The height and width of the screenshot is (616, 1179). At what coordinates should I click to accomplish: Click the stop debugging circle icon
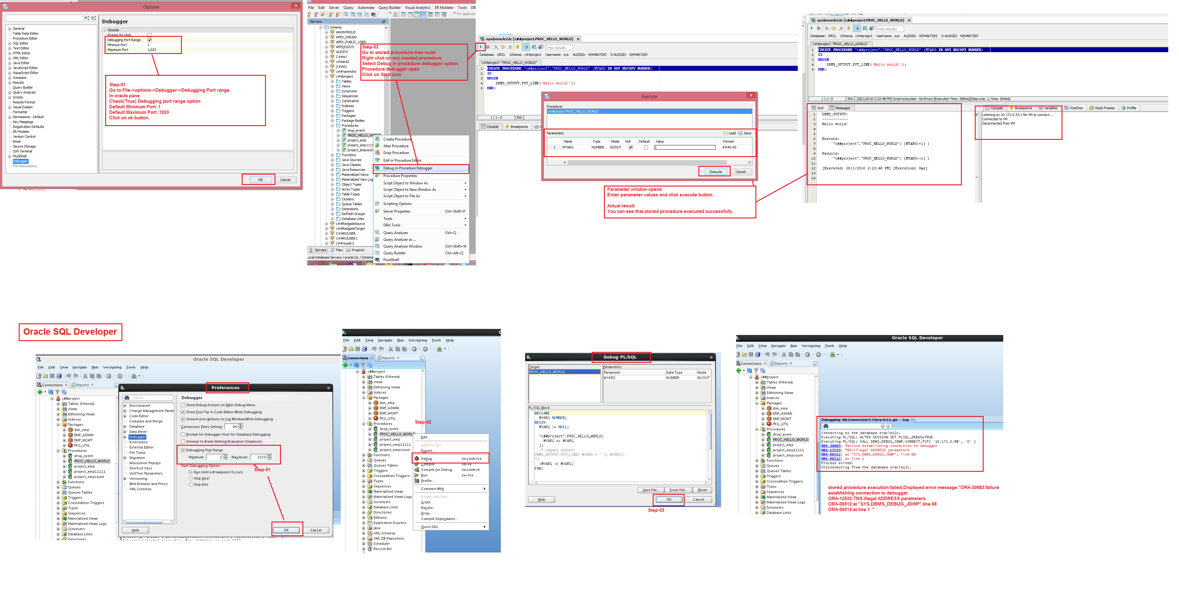[488, 47]
